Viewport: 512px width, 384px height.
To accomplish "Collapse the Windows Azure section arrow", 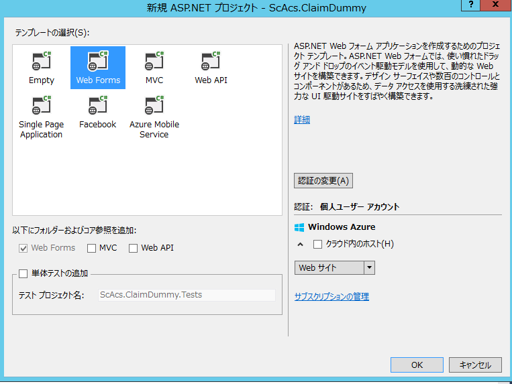I will [x=300, y=245].
